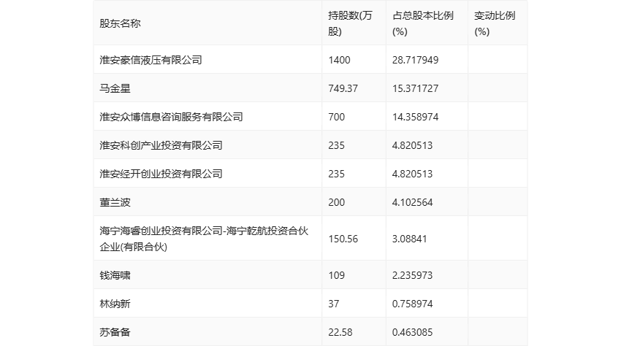This screenshot has height=346, width=621.
Task: Select shareholder 淮安众博信息咨询服务有限公司
Action: click(x=171, y=117)
